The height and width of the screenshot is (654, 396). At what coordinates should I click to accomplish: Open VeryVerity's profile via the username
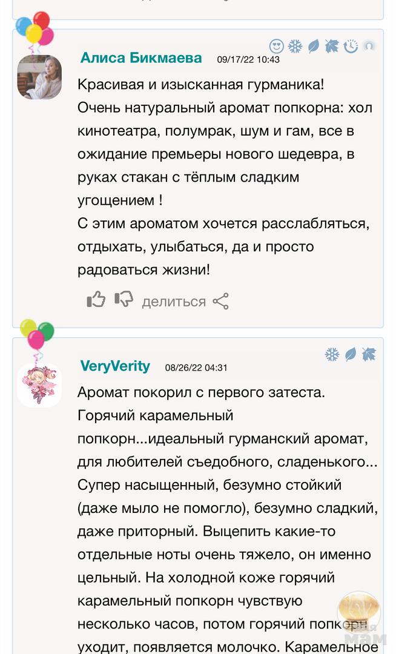coord(115,366)
